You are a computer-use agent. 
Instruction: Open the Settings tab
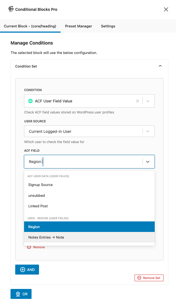[x=108, y=26]
